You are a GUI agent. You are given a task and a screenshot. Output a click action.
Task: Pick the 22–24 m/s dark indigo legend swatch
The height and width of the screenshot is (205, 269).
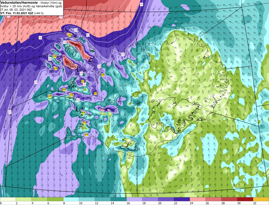click(182, 199)
